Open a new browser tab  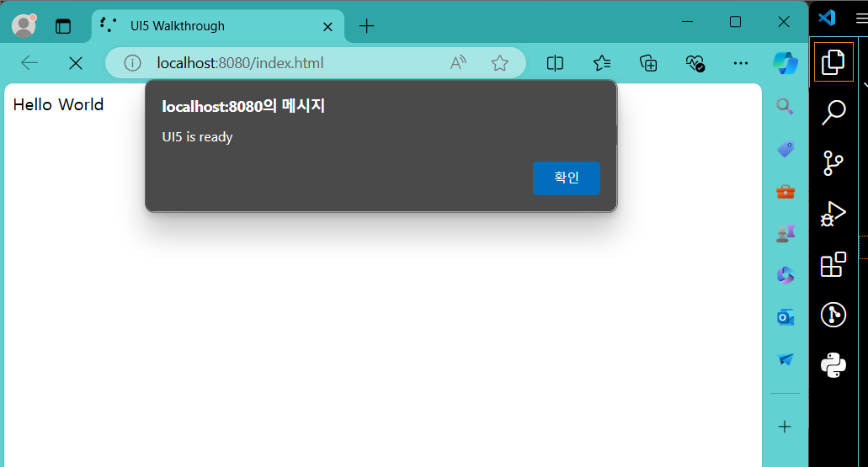coord(366,26)
